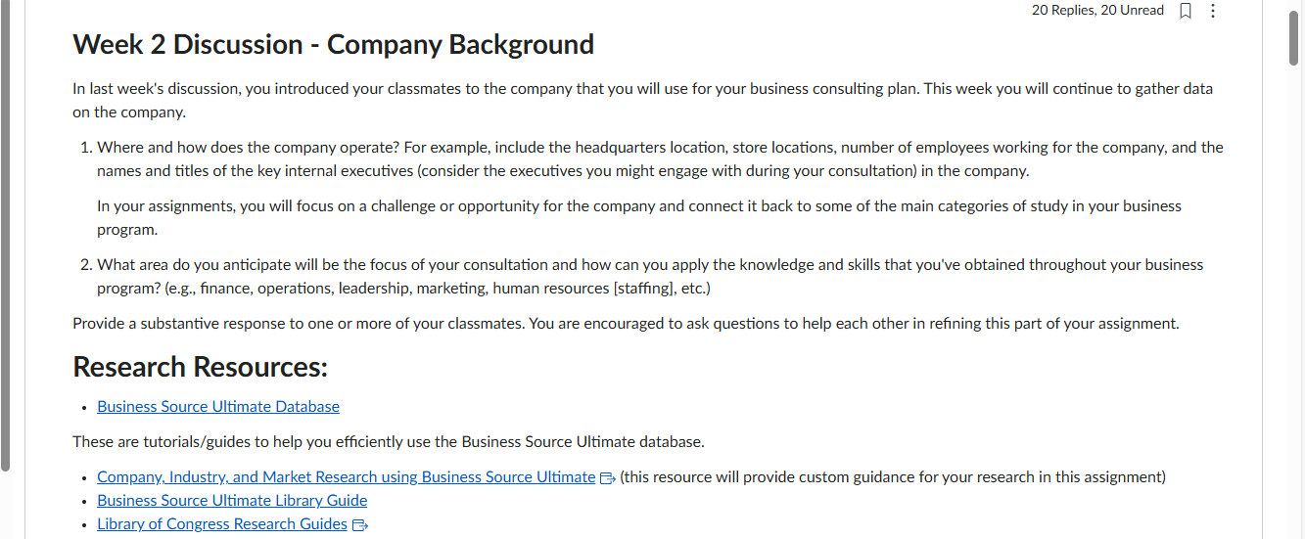Click the 20 Replies, 20 Unread counter
Image resolution: width=1305 pixels, height=539 pixels.
point(1097,11)
